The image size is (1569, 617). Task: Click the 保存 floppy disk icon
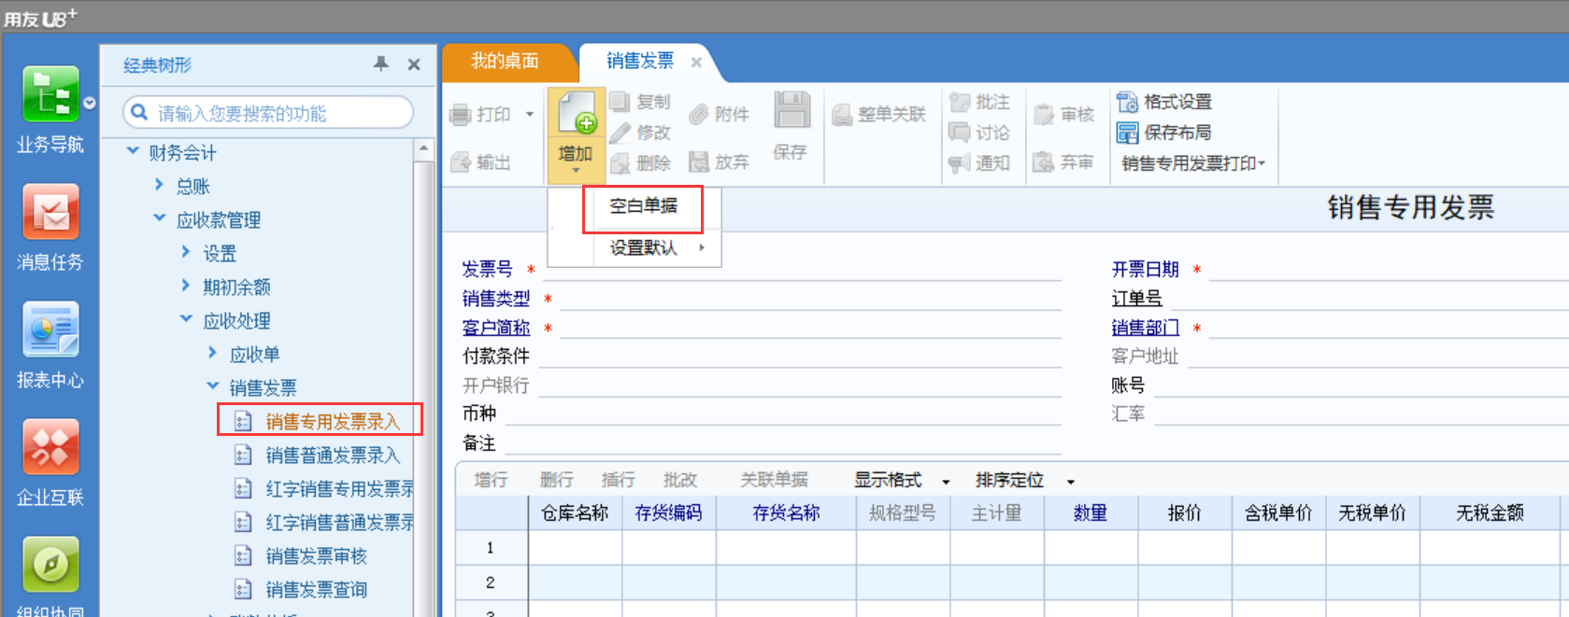792,111
